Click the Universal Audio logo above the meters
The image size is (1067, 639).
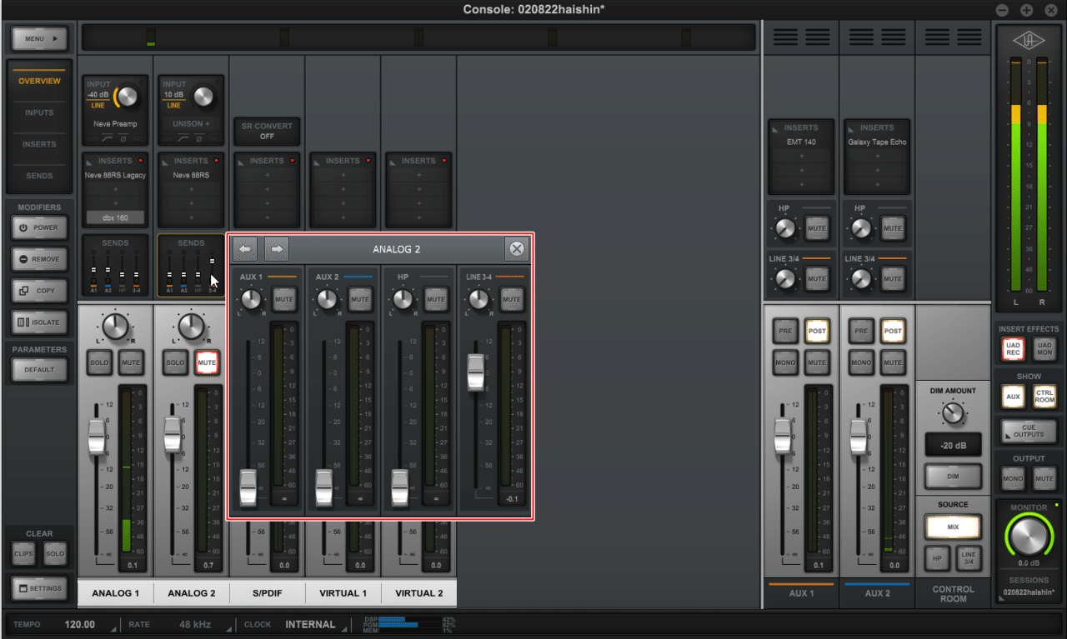[x=1029, y=40]
